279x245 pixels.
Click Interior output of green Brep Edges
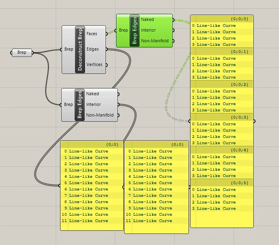(148, 30)
